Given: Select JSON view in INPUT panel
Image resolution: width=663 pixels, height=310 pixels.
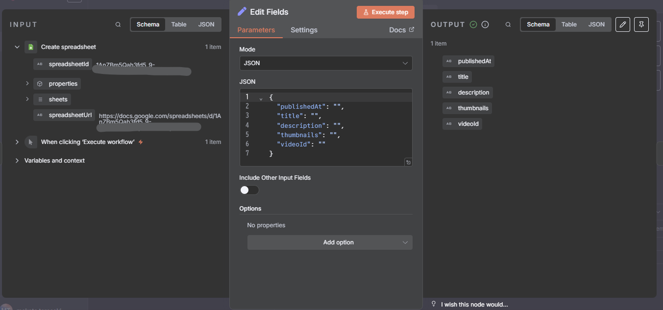Looking at the screenshot, I should [206, 24].
